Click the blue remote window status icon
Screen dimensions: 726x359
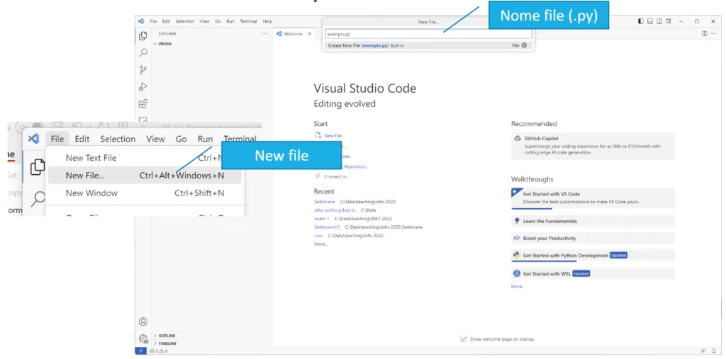tap(141, 351)
